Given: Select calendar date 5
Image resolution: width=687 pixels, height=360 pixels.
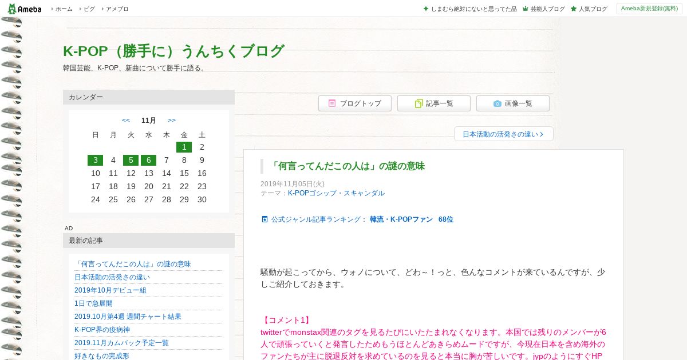Looking at the screenshot, I should click(131, 160).
